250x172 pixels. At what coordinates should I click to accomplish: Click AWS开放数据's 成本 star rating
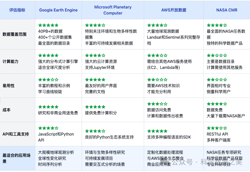pyautogui.click(x=157, y=104)
